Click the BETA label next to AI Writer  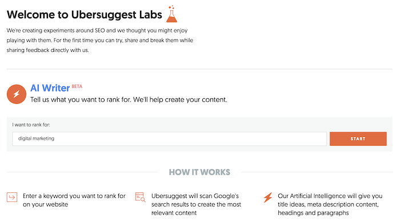(x=77, y=86)
